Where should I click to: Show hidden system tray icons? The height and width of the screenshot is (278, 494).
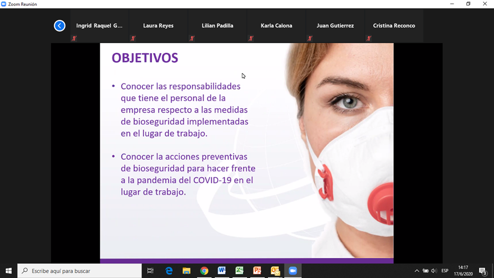point(417,271)
